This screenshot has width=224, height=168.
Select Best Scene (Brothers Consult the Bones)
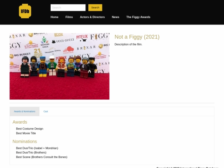pyautogui.click(x=42, y=157)
